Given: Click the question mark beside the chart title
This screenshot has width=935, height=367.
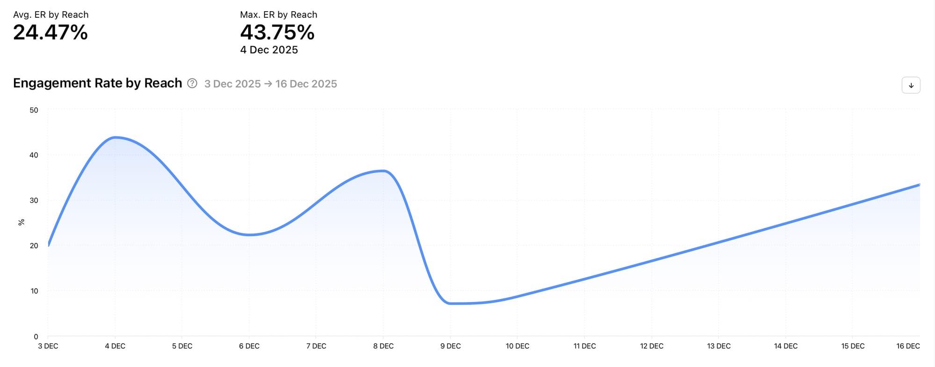Looking at the screenshot, I should (x=192, y=84).
